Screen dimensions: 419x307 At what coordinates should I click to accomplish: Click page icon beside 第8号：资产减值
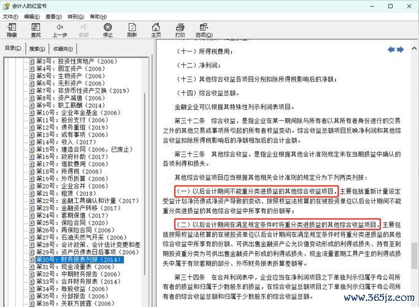click(x=32, y=98)
